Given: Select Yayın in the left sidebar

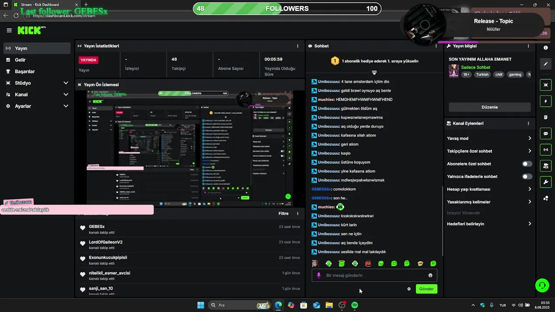Looking at the screenshot, I should point(37,48).
